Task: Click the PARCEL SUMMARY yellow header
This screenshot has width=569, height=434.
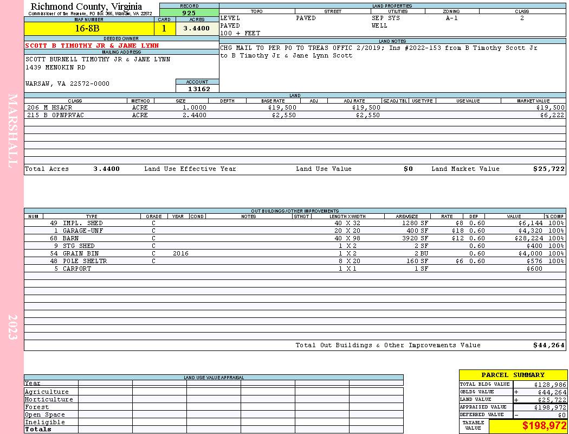Action: pos(513,375)
